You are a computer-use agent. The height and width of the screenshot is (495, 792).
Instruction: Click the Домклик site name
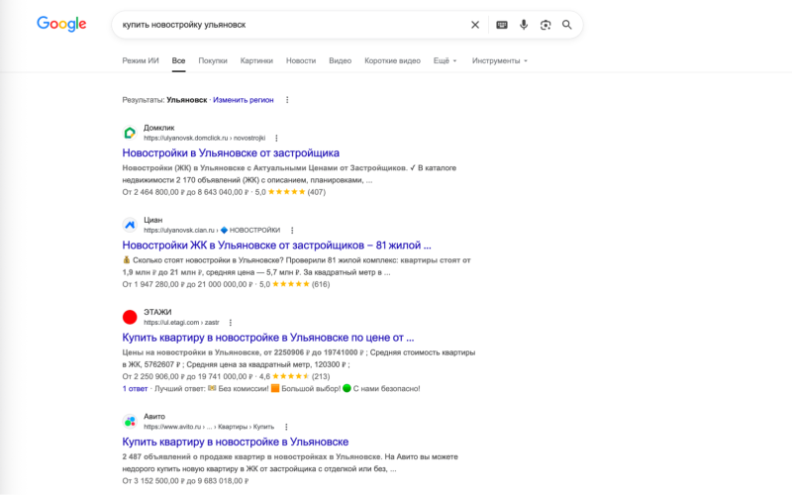coord(159,128)
